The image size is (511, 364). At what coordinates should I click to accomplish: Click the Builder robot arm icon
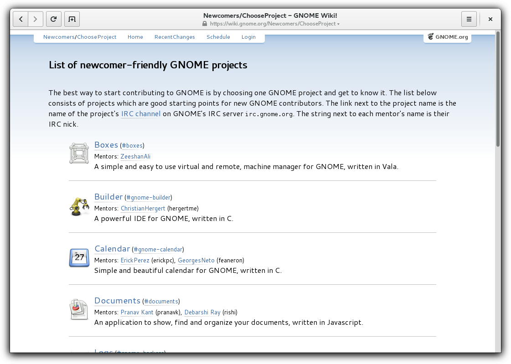(x=79, y=206)
